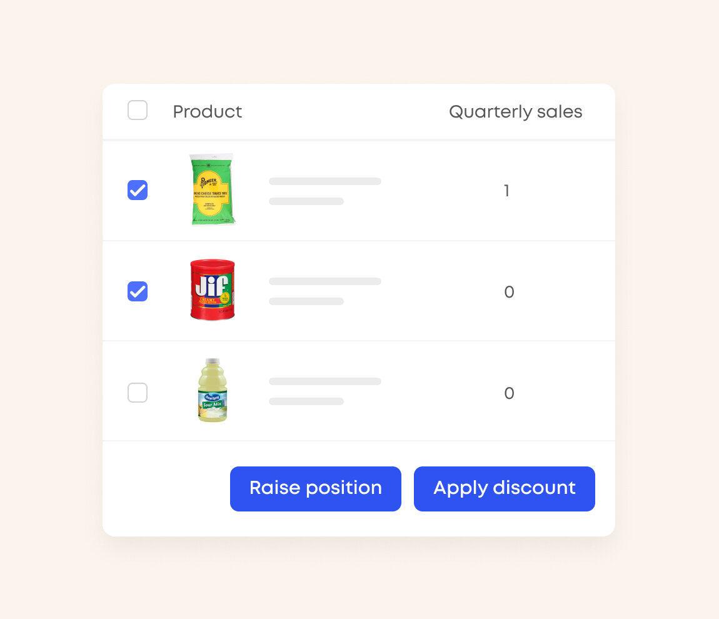
Task: Tick the select-all checkbox in header
Action: [138, 111]
